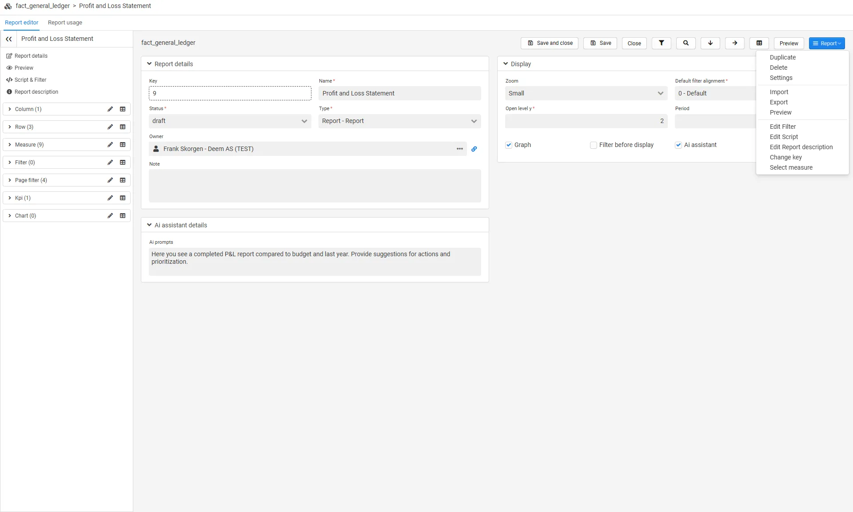Open table icon for Row (3)

(123, 127)
